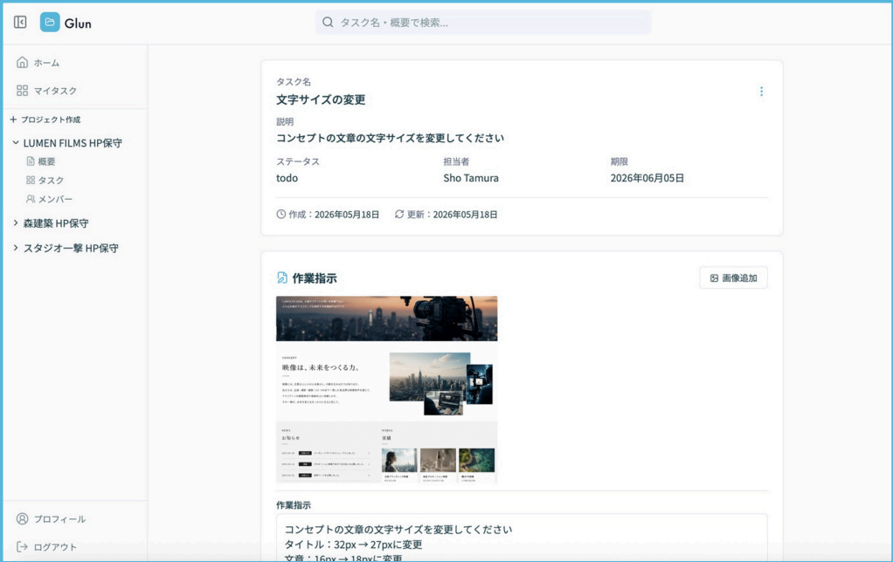Click the タスク grid icon
This screenshot has height=562, width=893.
pyautogui.click(x=31, y=180)
